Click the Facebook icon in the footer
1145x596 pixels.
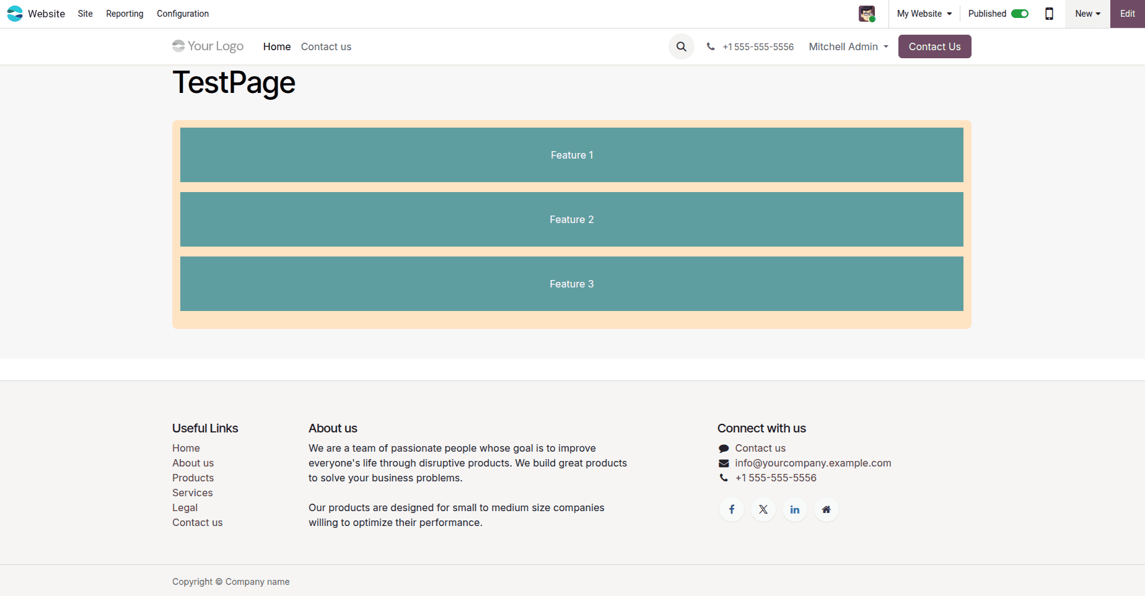731,509
